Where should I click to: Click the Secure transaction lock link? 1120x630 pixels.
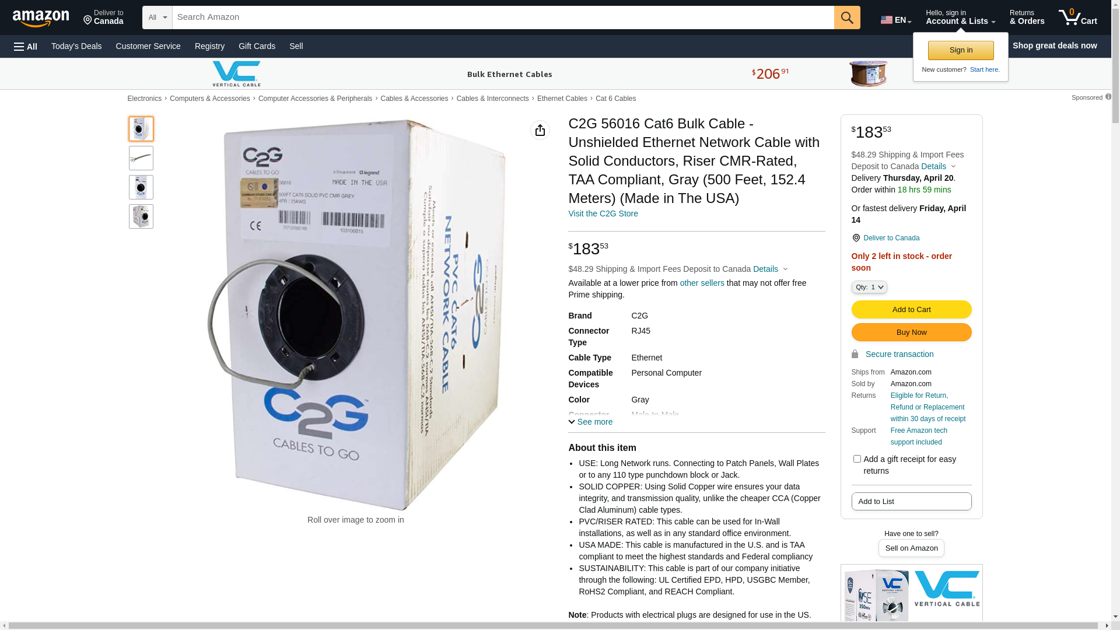pos(892,354)
